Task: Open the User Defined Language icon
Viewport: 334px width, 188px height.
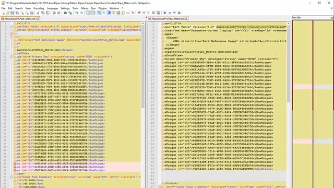Action: pyautogui.click(x=114, y=13)
